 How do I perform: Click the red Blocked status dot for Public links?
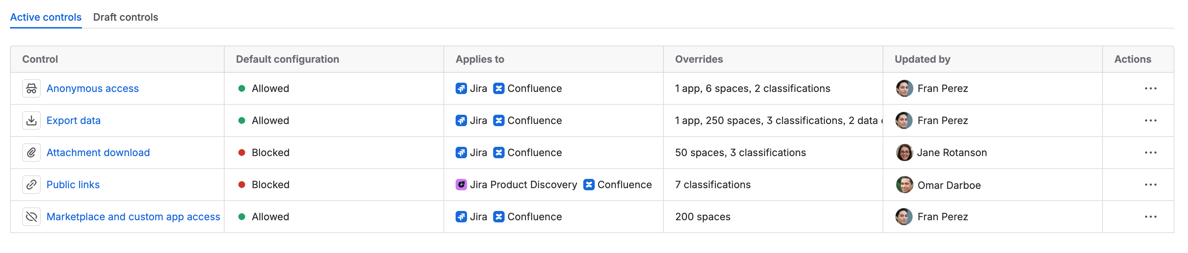point(241,185)
